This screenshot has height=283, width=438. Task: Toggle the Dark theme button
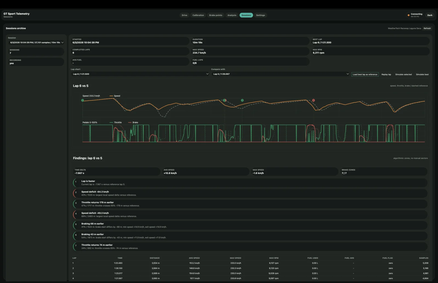[430, 15]
